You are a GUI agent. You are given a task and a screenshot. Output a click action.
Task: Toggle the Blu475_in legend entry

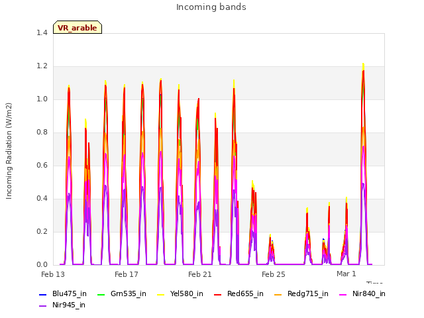pyautogui.click(x=63, y=293)
